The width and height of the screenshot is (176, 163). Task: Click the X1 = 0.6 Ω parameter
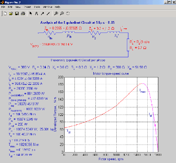click(x=60, y=68)
